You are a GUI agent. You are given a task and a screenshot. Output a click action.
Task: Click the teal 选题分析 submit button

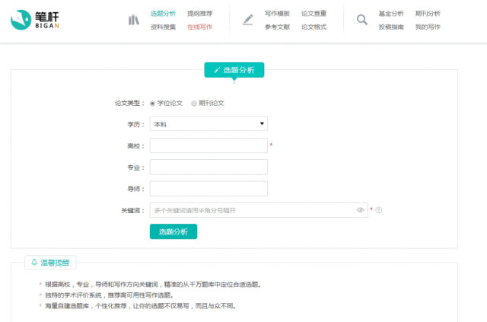click(173, 231)
